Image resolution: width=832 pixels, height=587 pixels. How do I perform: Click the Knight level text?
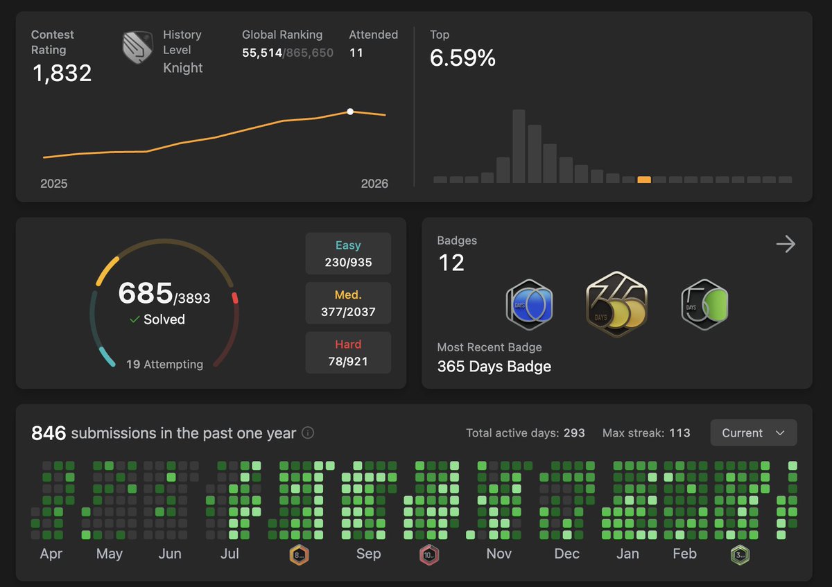pos(183,68)
